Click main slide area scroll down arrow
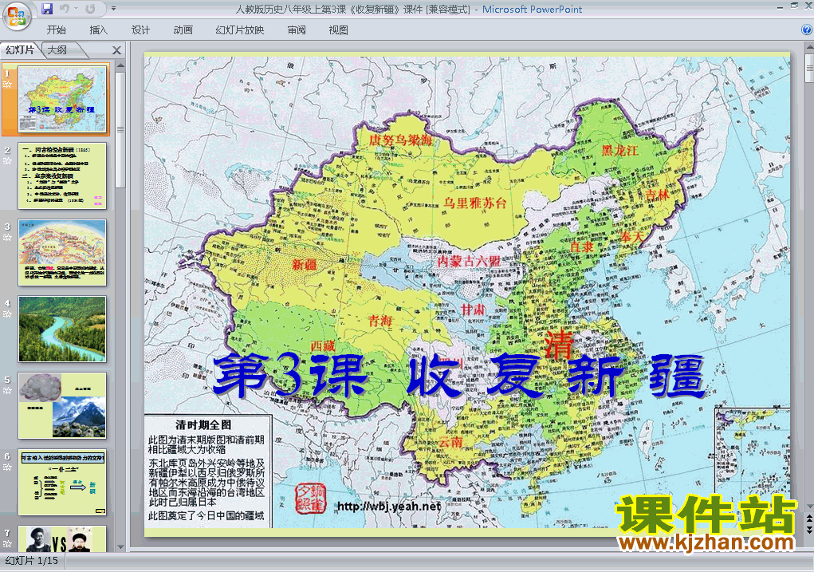 tap(809, 506)
